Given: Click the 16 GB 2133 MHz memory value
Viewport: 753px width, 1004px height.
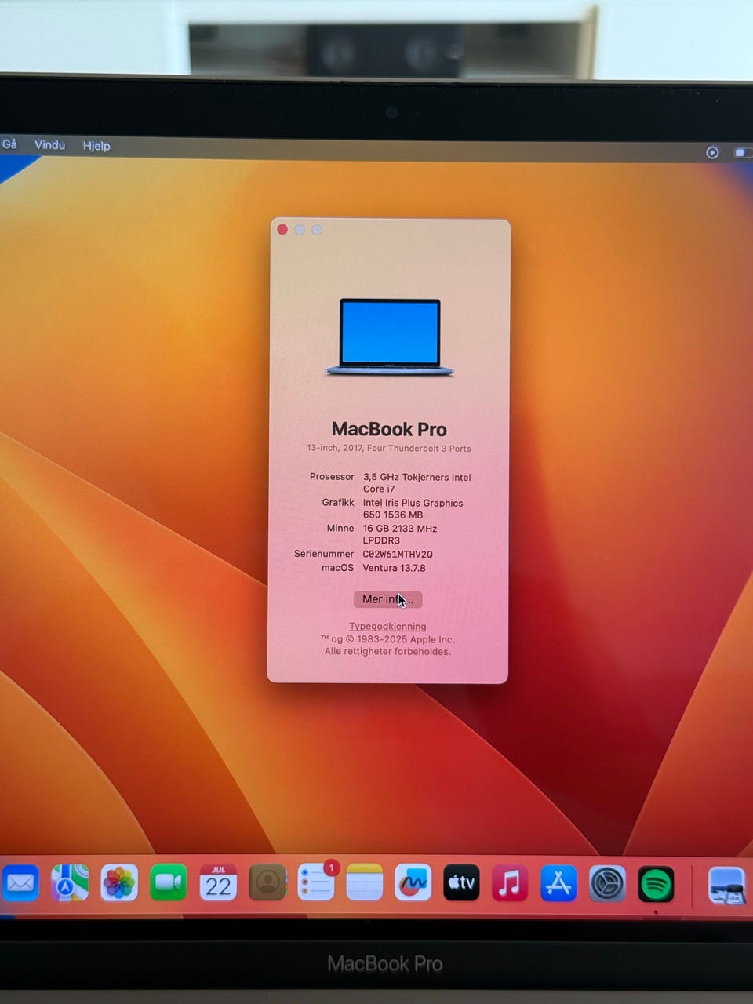Looking at the screenshot, I should pyautogui.click(x=400, y=534).
